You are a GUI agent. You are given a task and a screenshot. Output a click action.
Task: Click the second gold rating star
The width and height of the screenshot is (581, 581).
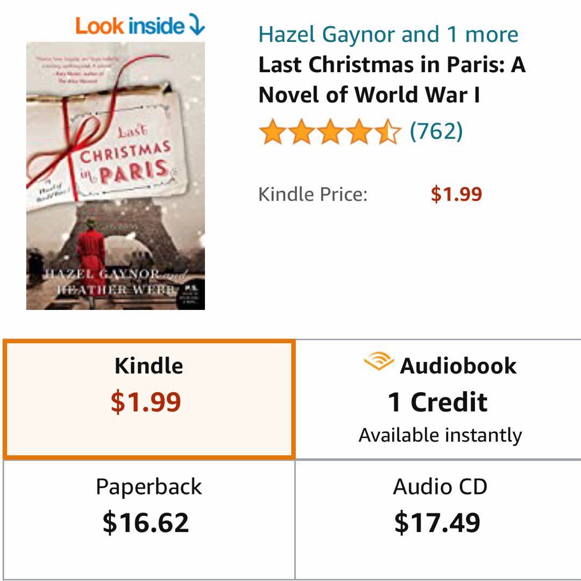302,132
